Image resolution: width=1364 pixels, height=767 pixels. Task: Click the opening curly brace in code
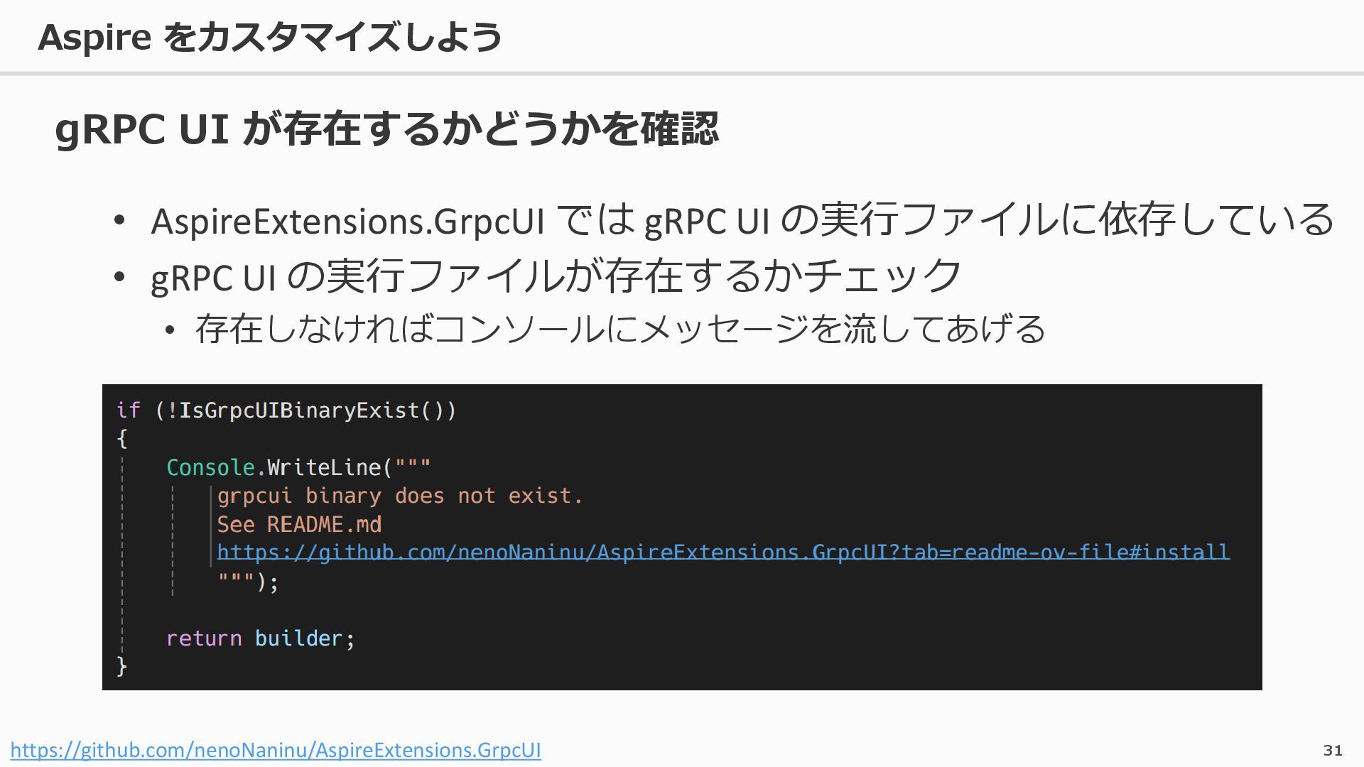(122, 439)
